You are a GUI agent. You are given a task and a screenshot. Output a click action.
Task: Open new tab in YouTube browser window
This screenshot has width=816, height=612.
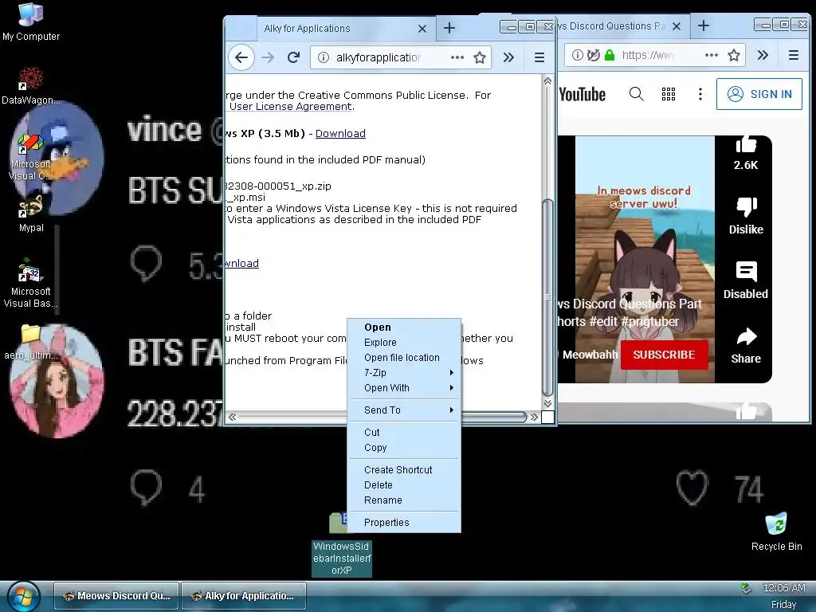pyautogui.click(x=703, y=26)
